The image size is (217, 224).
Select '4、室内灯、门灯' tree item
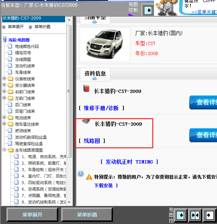(x=44, y=176)
